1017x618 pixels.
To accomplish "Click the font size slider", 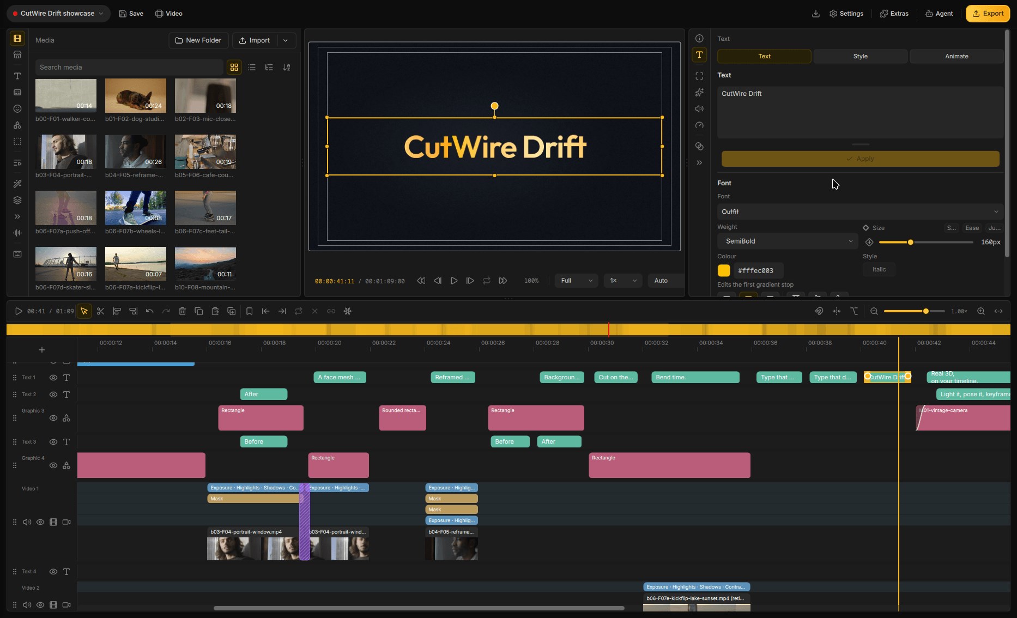I will tap(925, 242).
